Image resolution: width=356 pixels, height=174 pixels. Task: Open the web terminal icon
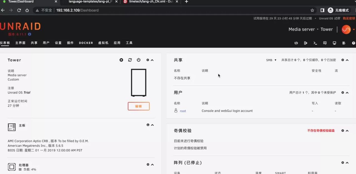click(315, 43)
